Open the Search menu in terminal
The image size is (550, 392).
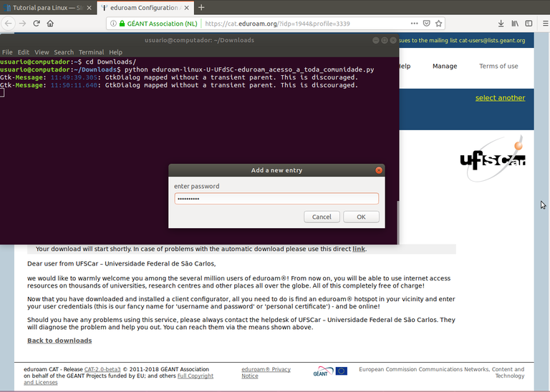64,52
